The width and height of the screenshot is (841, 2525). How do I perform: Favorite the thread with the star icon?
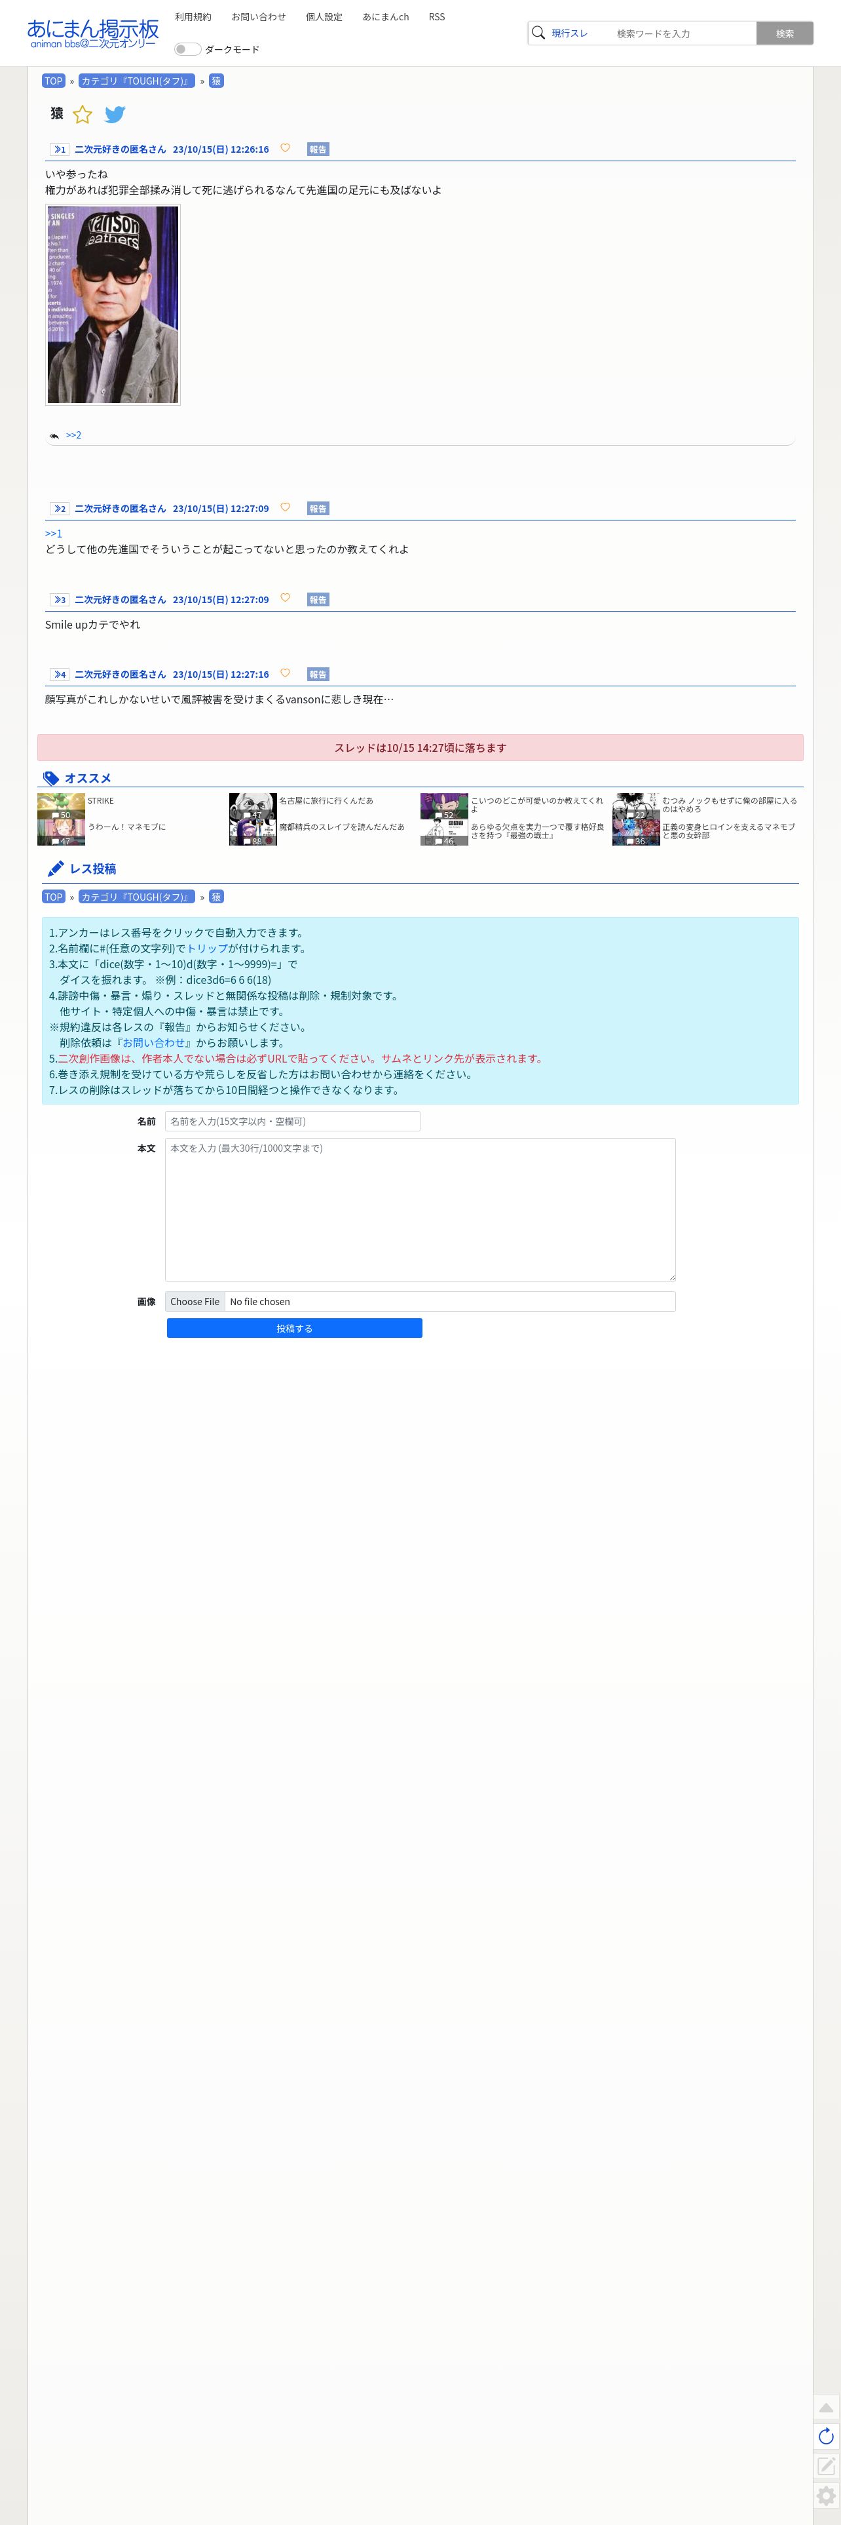tap(83, 115)
